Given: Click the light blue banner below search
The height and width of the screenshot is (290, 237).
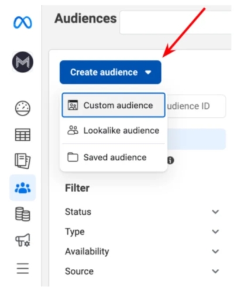Looking at the screenshot, I should click(197, 139).
